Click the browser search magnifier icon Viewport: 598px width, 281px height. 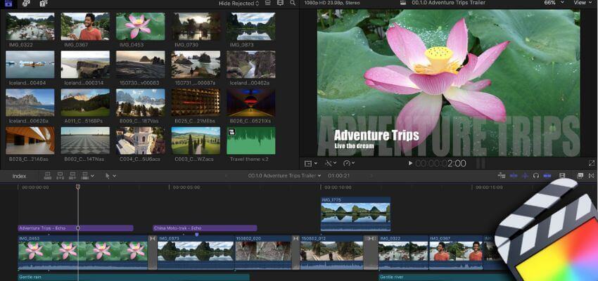pos(293,3)
